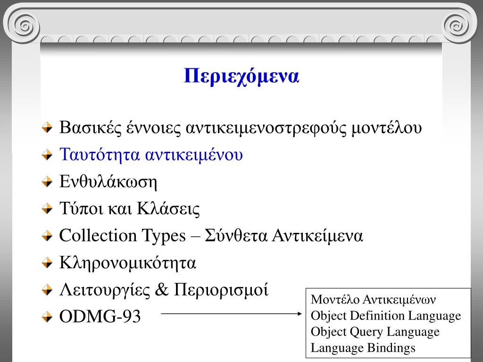Select Object Definition Language in the box

[386, 316]
